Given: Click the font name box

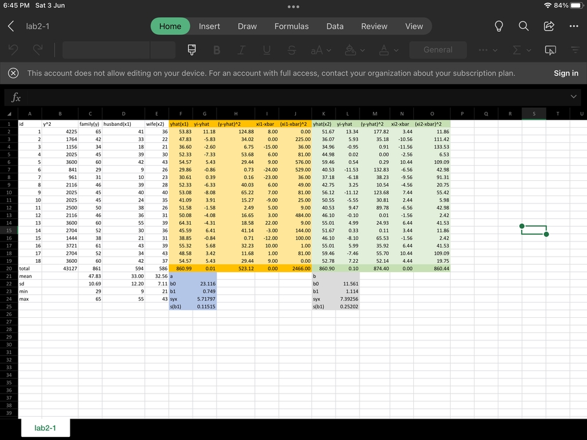Looking at the screenshot, I should click(106, 50).
